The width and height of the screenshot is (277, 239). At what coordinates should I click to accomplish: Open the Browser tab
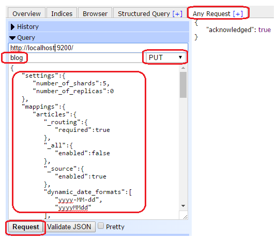[95, 13]
